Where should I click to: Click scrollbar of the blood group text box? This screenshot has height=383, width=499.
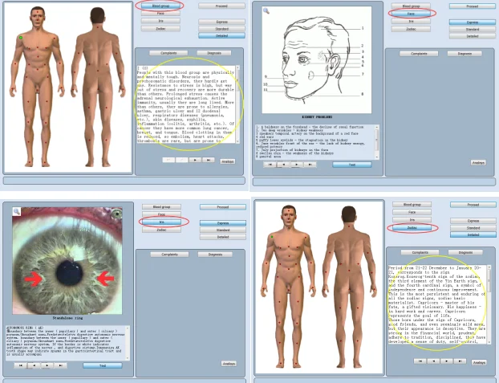[x=235, y=104]
